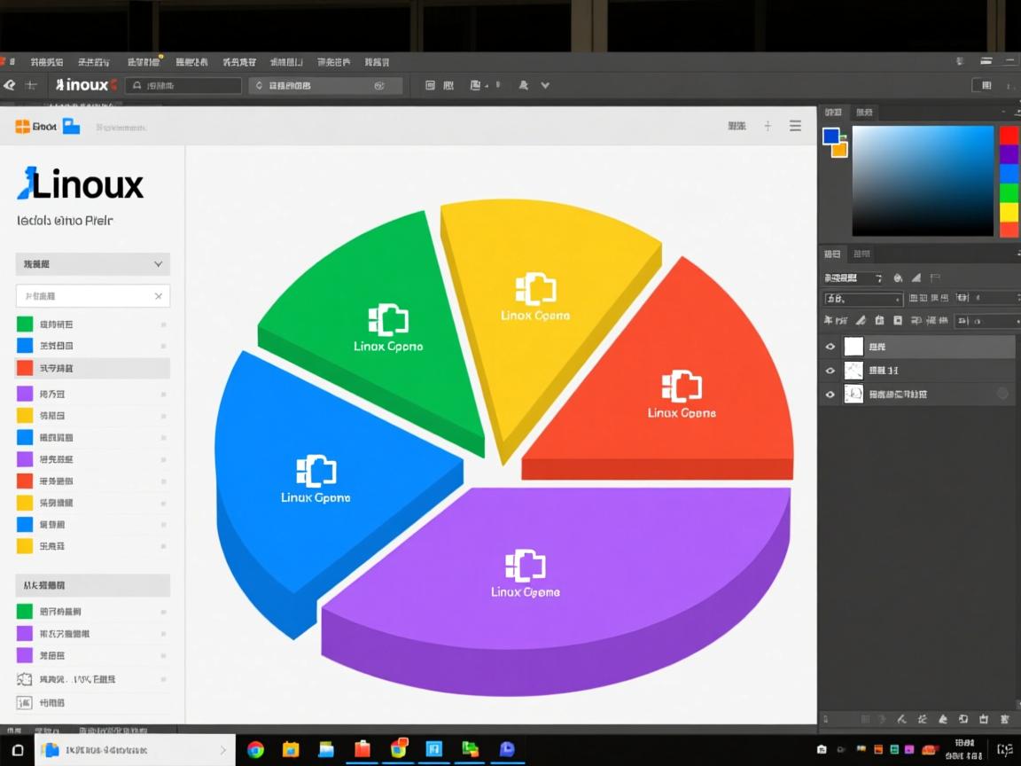1021x766 pixels.
Task: Click the folder icon on the green slice
Action: [x=387, y=320]
